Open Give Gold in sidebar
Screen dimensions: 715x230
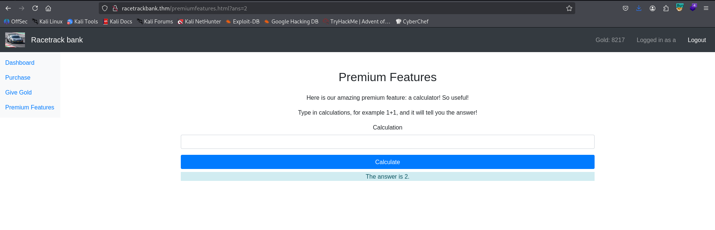pos(18,92)
